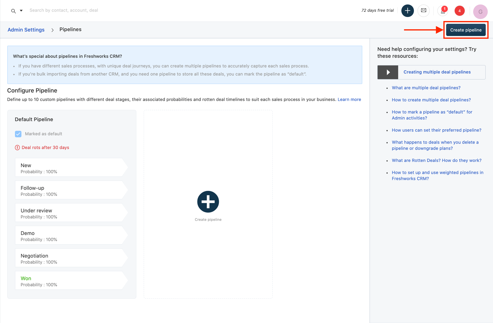The image size is (493, 323).
Task: Open users preferred pipeline help link
Action: click(437, 130)
